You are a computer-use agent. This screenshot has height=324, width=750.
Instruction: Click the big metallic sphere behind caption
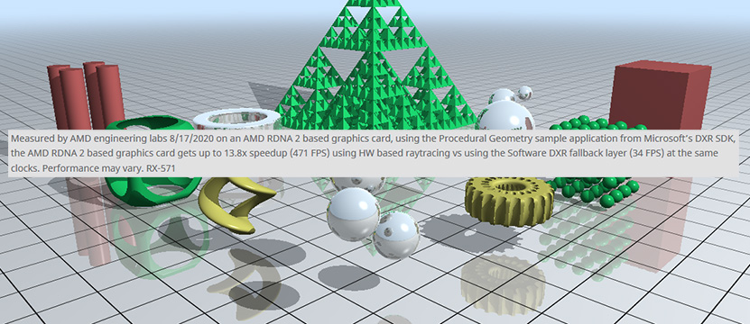pyautogui.click(x=506, y=117)
